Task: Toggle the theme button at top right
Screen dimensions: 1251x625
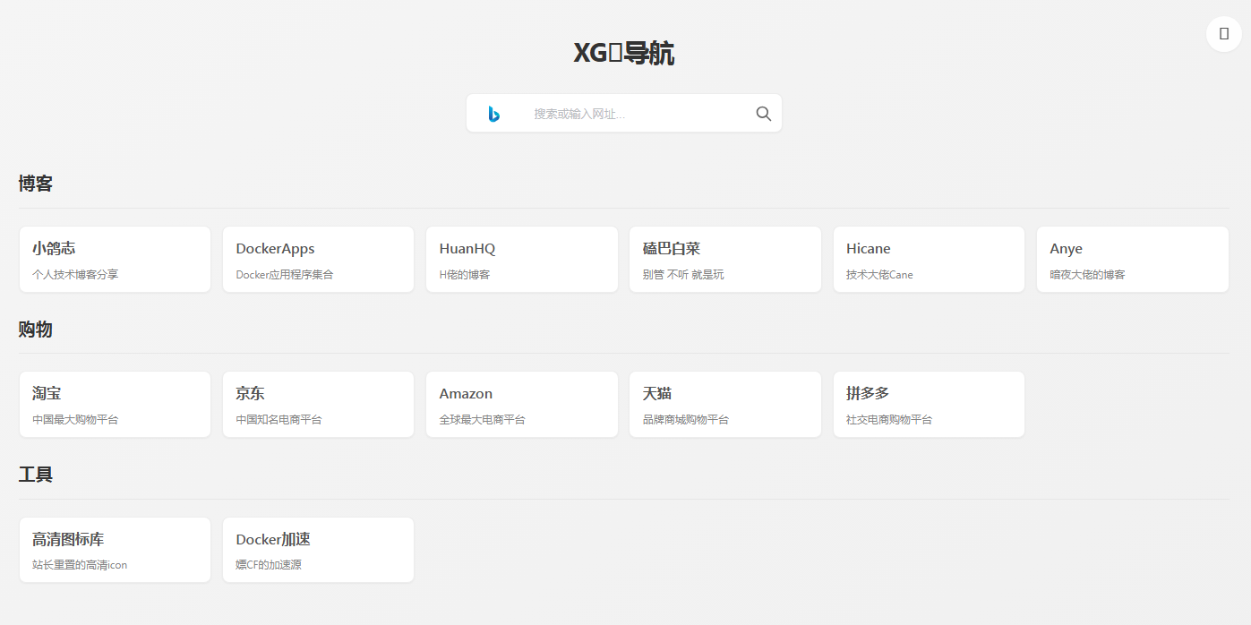Action: pos(1224,34)
